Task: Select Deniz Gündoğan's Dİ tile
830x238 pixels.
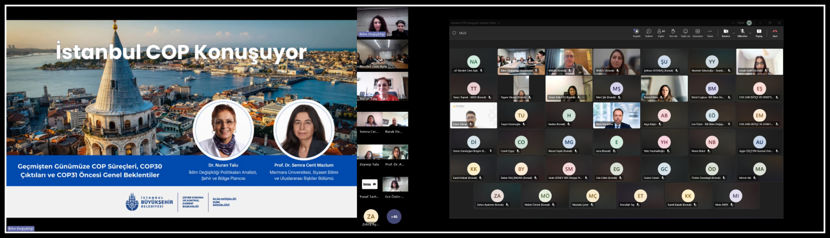Action: (x=473, y=142)
